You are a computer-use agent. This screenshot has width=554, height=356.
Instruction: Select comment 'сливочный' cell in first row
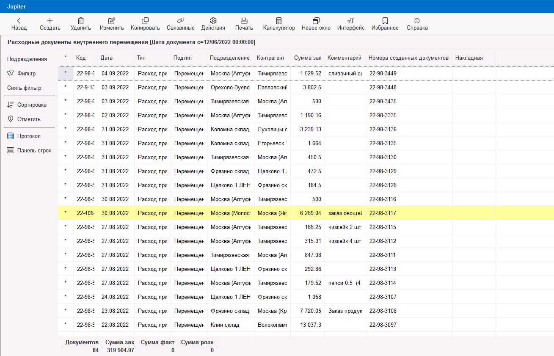(345, 73)
